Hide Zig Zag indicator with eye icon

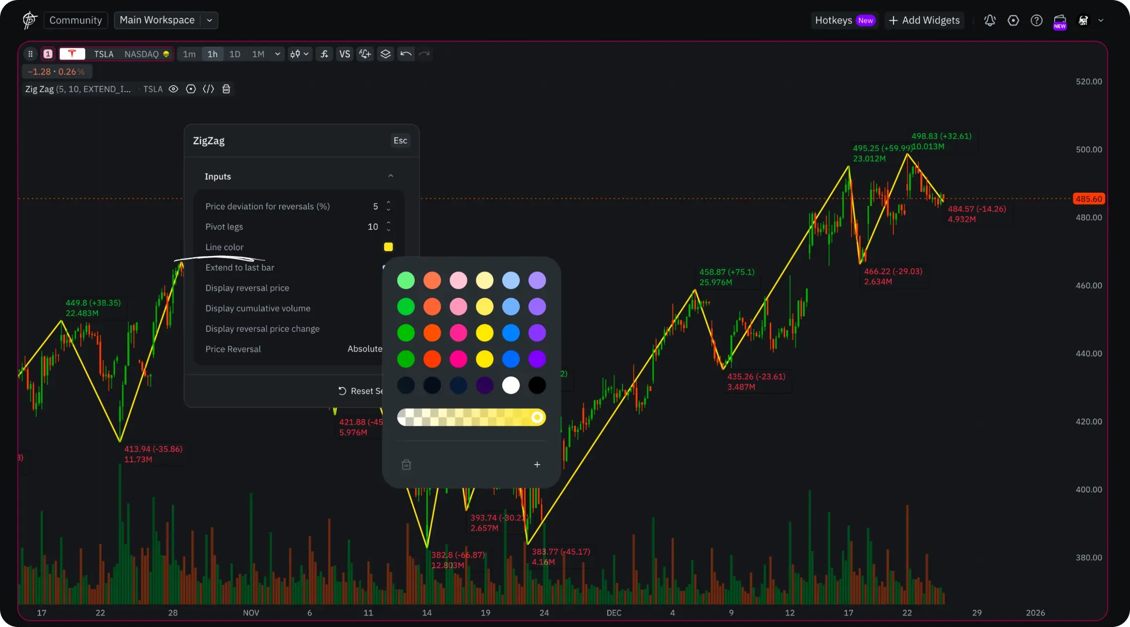click(173, 89)
